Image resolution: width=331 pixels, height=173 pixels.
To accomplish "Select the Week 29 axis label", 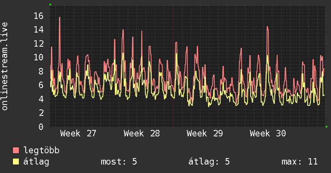I will click(x=205, y=134).
